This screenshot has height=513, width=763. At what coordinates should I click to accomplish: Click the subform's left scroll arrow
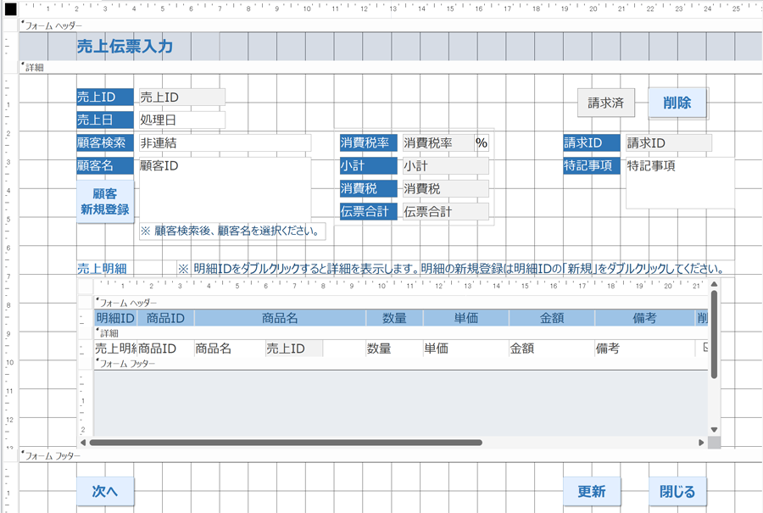click(x=83, y=443)
